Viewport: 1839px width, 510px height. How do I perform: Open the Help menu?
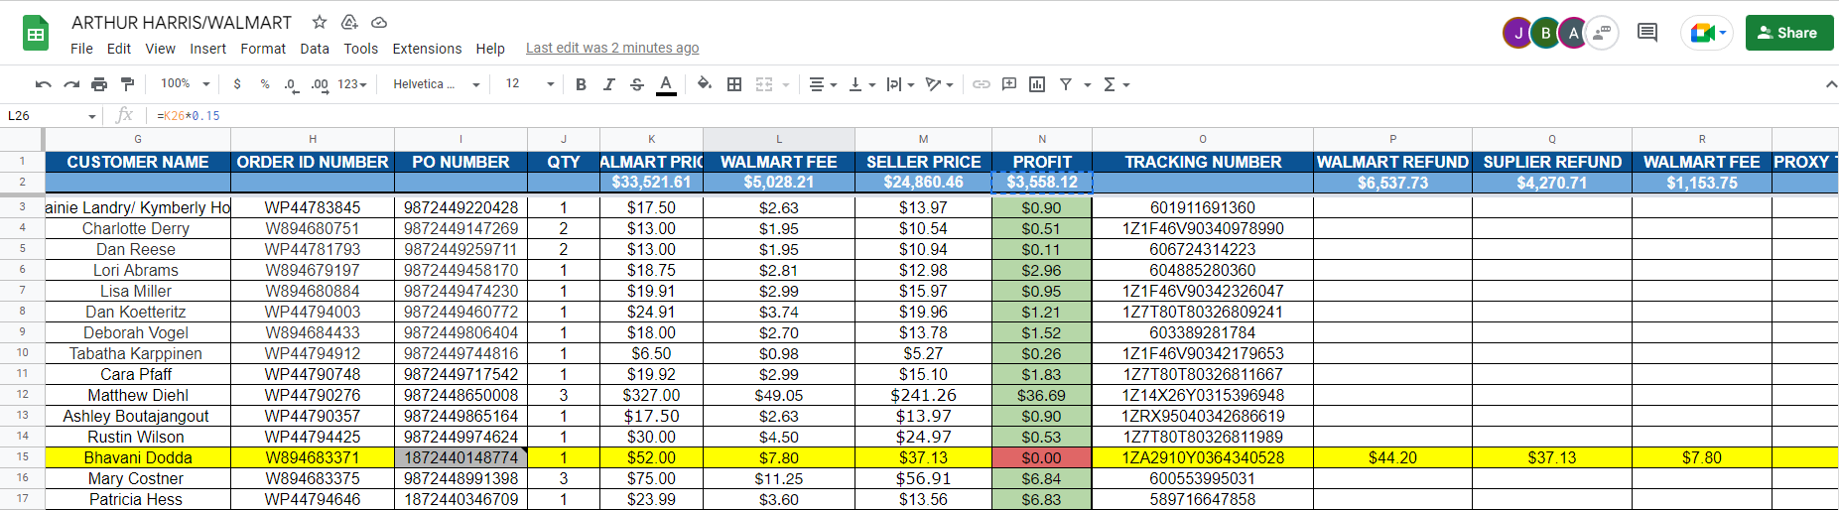point(490,49)
